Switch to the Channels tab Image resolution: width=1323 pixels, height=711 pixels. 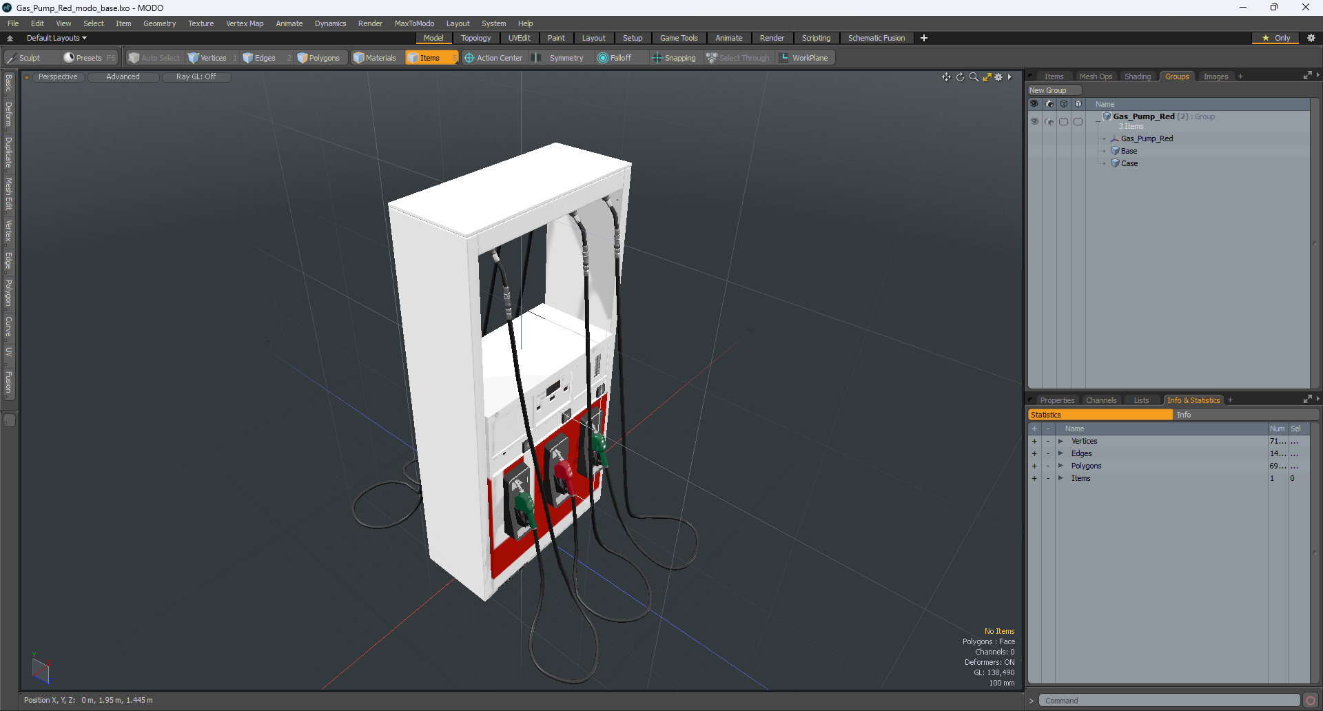[1101, 400]
